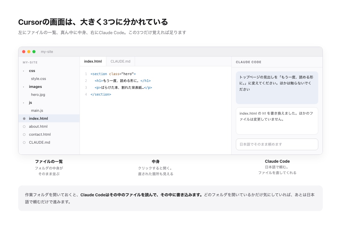Image resolution: width=341 pixels, height=227 pixels.
Task: Click the h1 line もう一度、読める形に。
Action: (x=123, y=81)
